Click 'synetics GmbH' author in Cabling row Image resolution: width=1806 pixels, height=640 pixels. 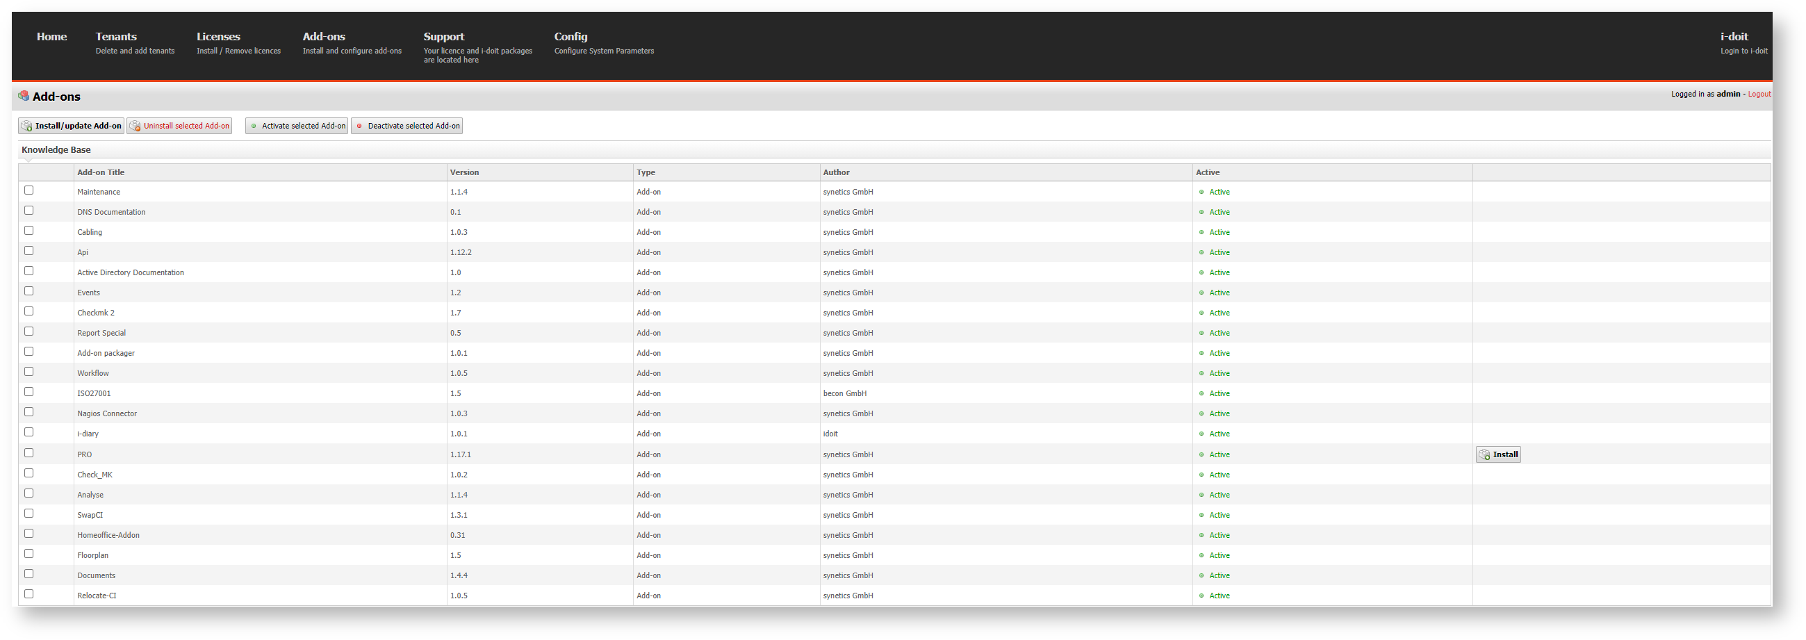[x=848, y=233]
